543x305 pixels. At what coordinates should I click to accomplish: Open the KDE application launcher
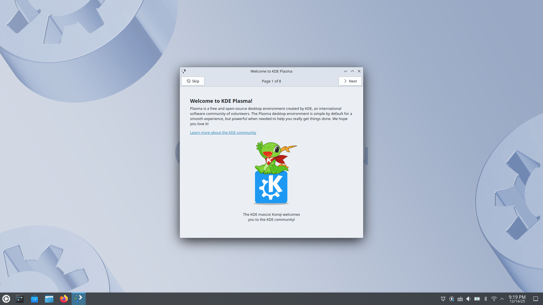[x=6, y=299]
